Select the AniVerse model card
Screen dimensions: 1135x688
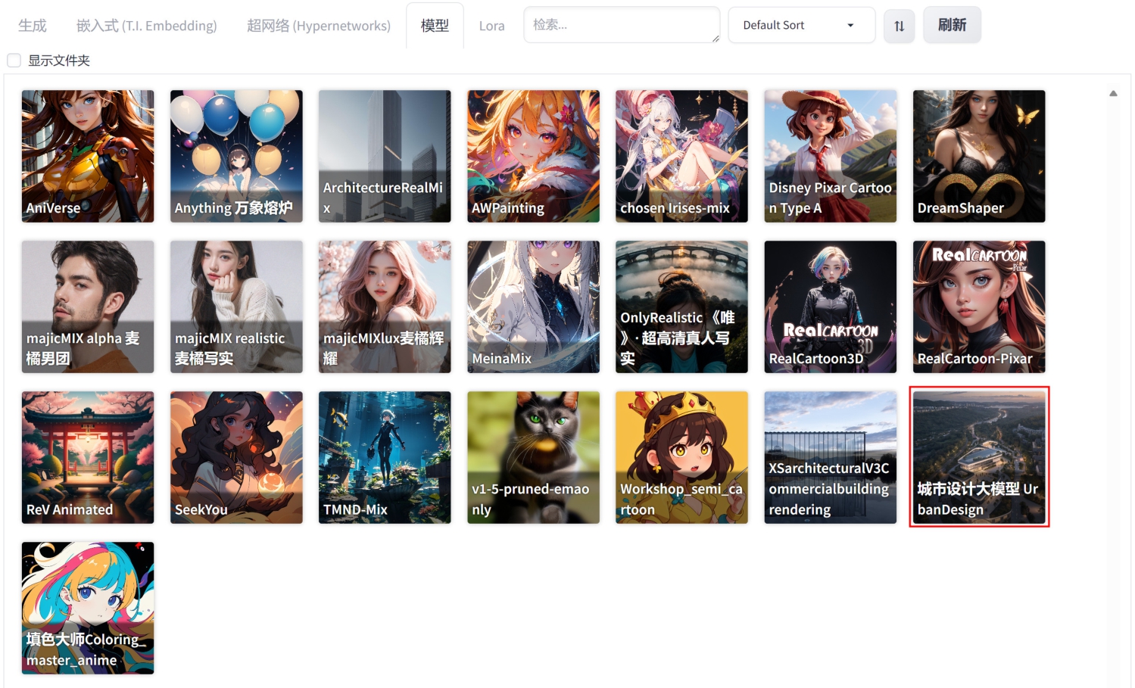(88, 156)
